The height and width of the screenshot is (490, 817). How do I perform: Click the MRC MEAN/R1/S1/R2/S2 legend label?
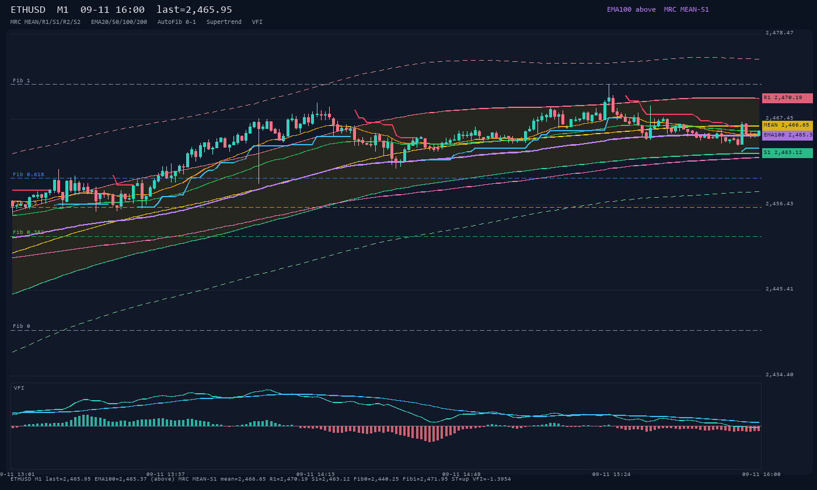point(46,22)
